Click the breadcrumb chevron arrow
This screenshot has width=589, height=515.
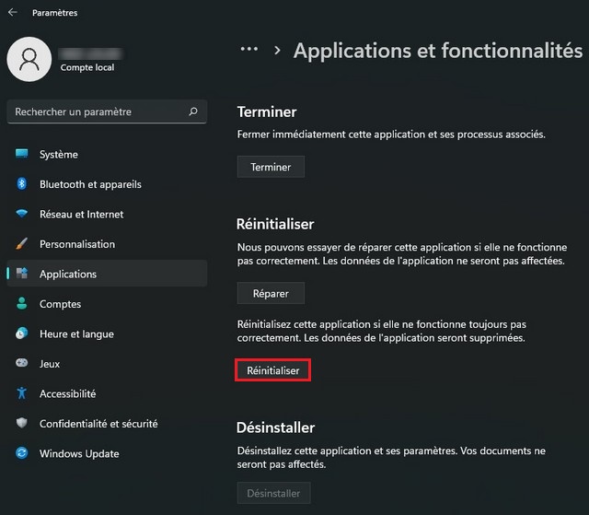point(277,51)
